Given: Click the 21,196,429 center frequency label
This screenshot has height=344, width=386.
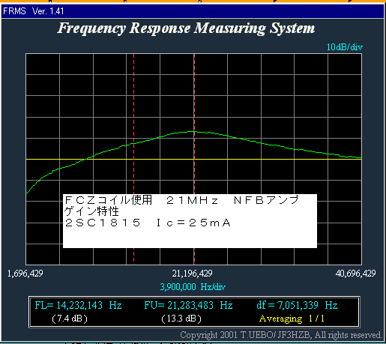Looking at the screenshot, I should [192, 274].
